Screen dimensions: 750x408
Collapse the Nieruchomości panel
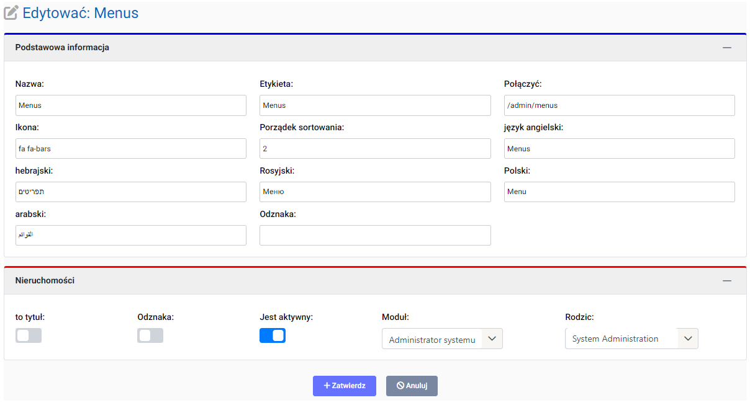(x=726, y=281)
